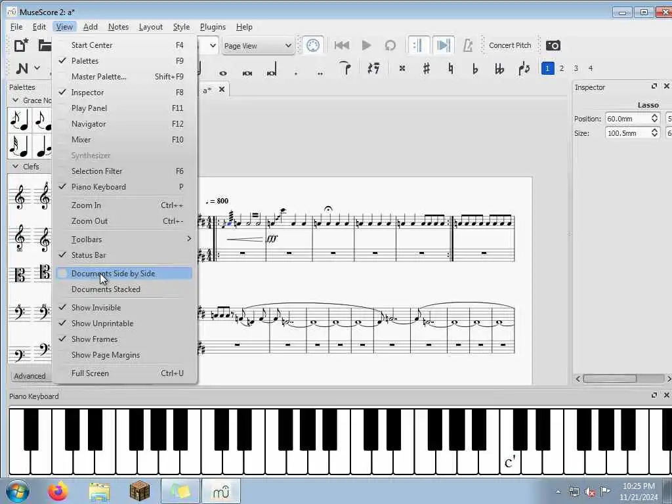The image size is (672, 504).
Task: Apply double sharp accidental
Action: pyautogui.click(x=402, y=68)
